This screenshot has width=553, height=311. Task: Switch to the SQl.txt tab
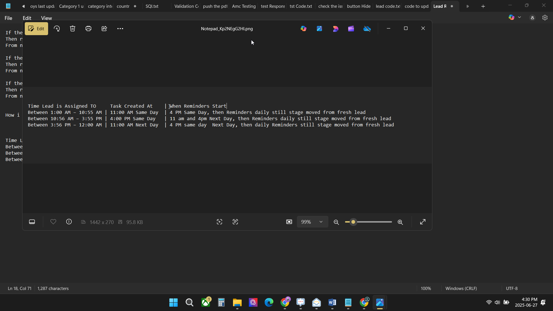152,6
